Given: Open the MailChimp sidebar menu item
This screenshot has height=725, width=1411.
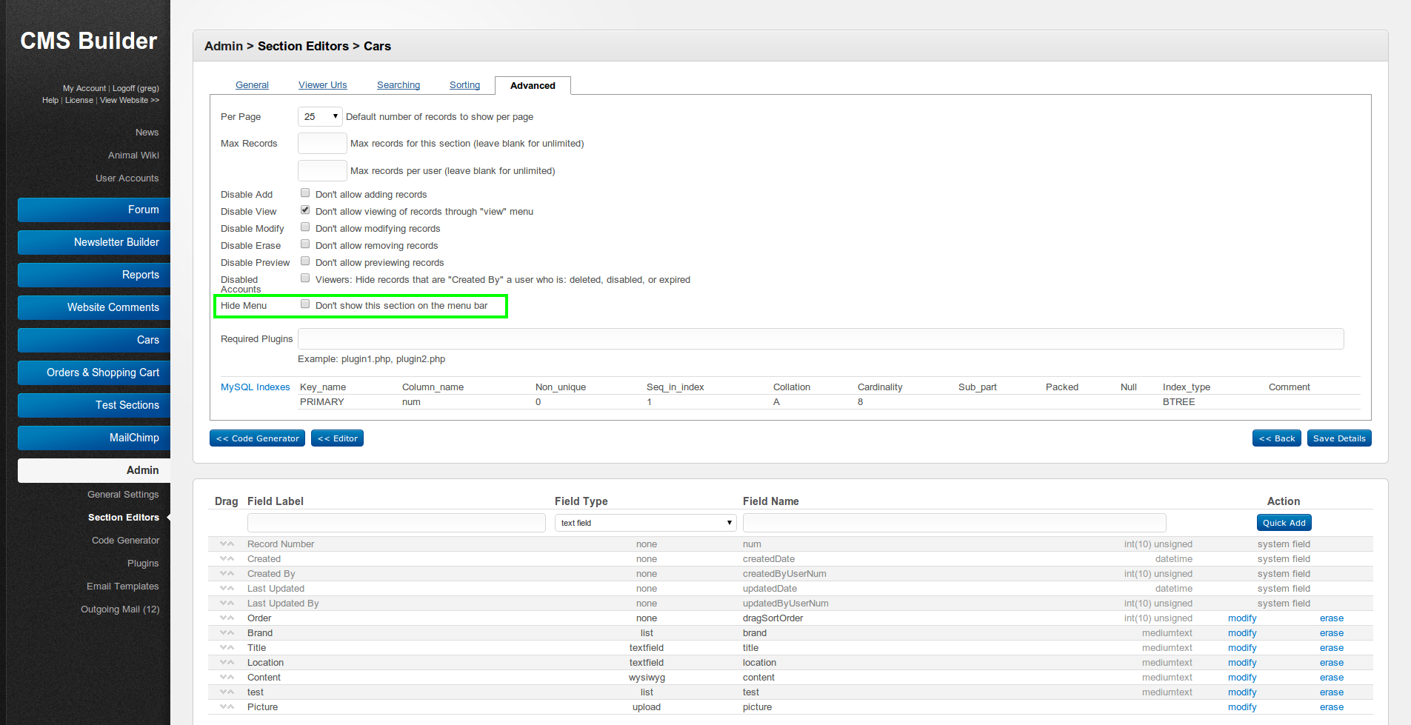Looking at the screenshot, I should click(x=94, y=438).
